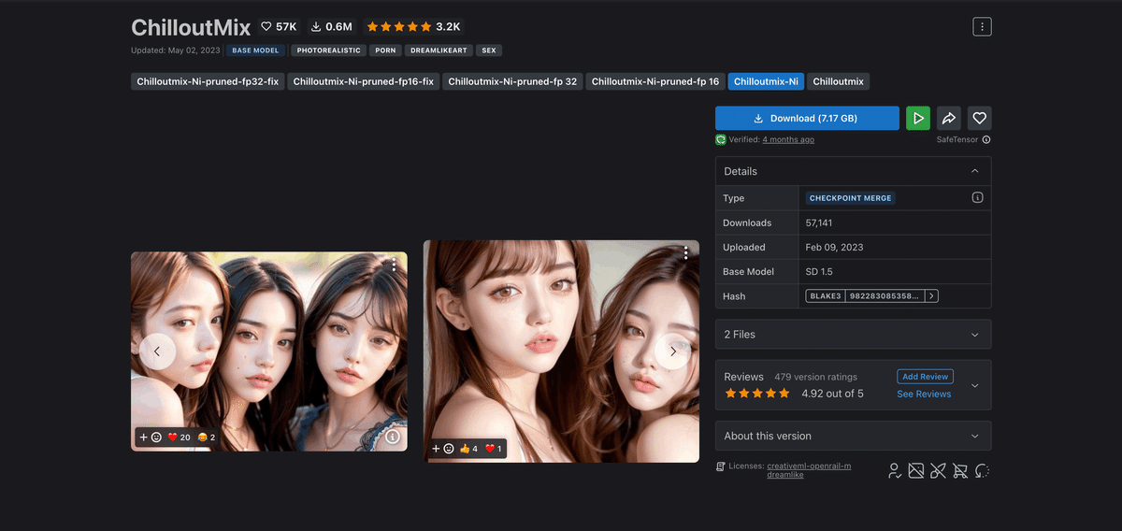Open three-dot menu on second gallery image
Viewport: 1122px width, 531px height.
[x=686, y=253]
